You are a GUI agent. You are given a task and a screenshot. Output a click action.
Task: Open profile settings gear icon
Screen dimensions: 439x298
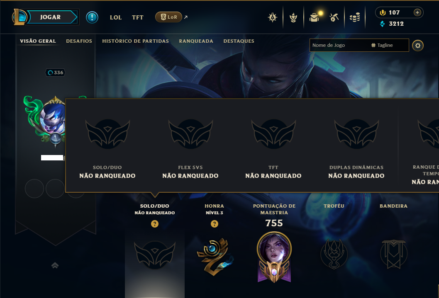coord(418,46)
